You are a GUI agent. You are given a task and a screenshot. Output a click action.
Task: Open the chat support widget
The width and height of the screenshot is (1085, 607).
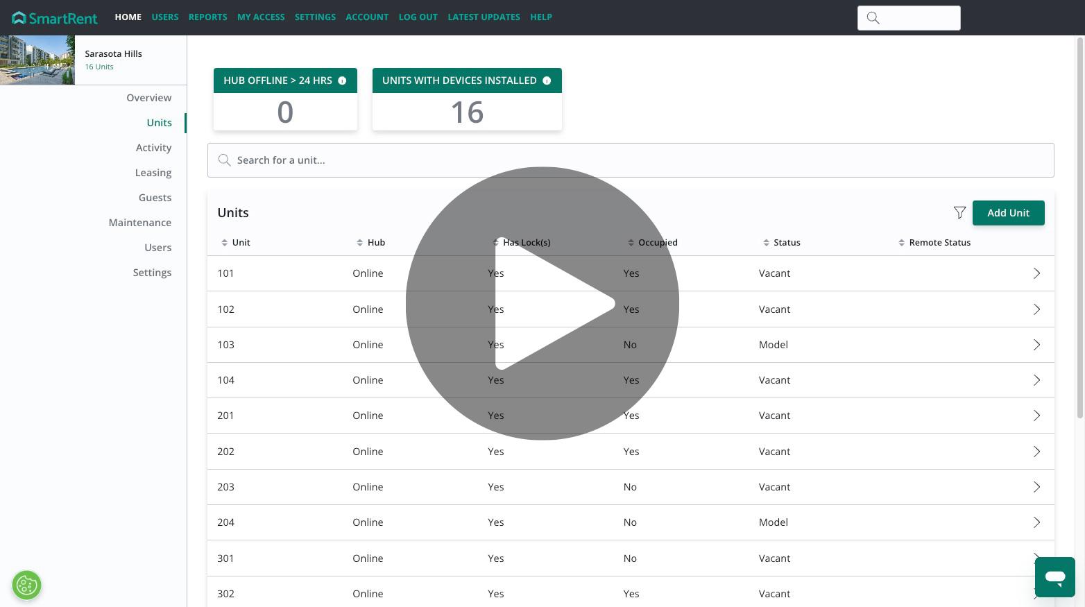(x=1054, y=576)
